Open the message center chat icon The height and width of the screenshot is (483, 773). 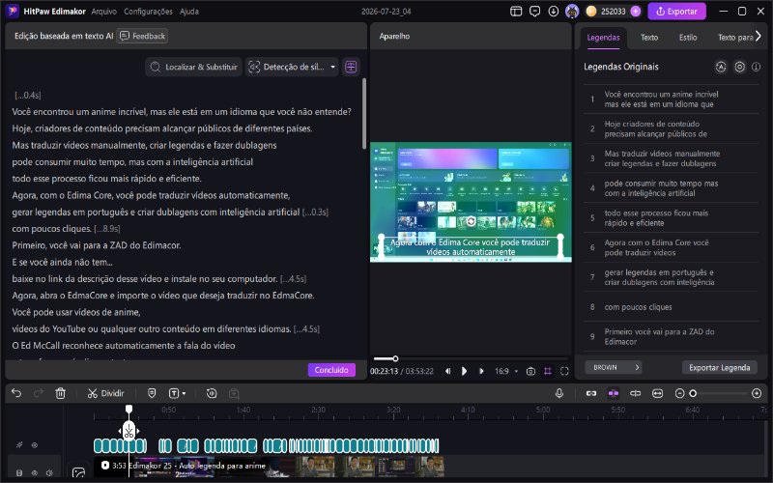point(534,12)
